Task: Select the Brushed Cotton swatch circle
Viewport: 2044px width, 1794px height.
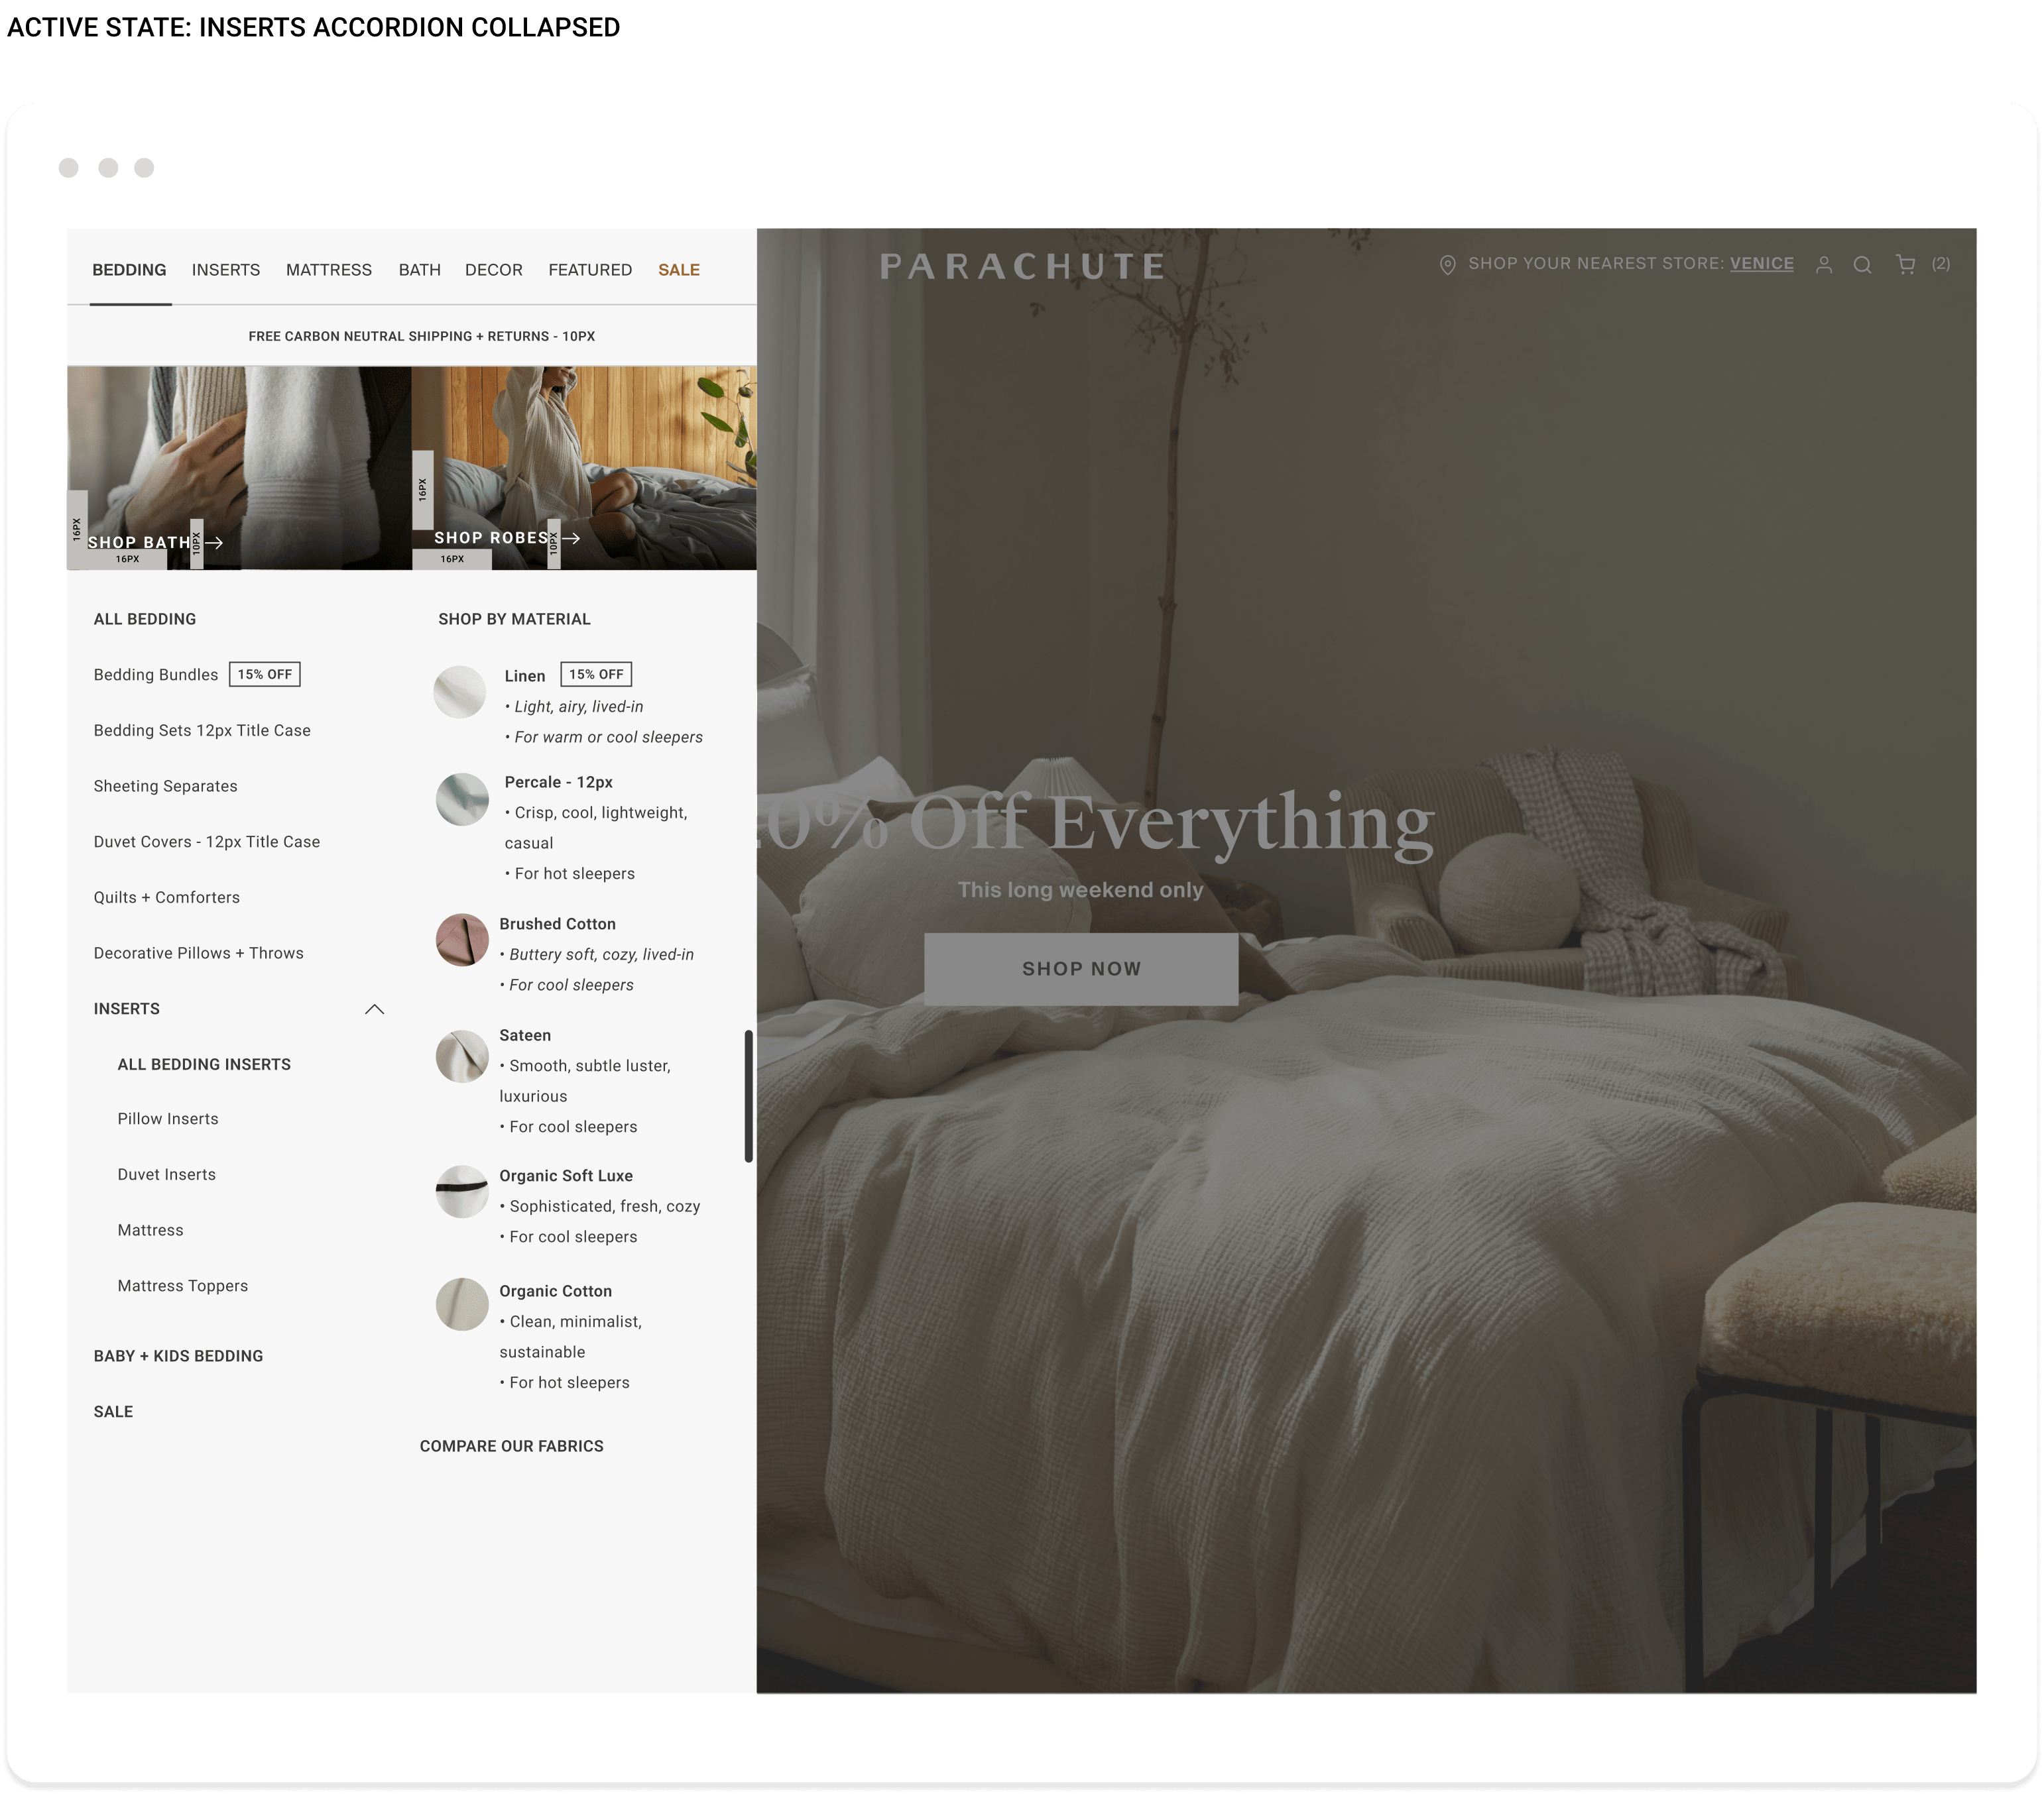Action: (462, 940)
